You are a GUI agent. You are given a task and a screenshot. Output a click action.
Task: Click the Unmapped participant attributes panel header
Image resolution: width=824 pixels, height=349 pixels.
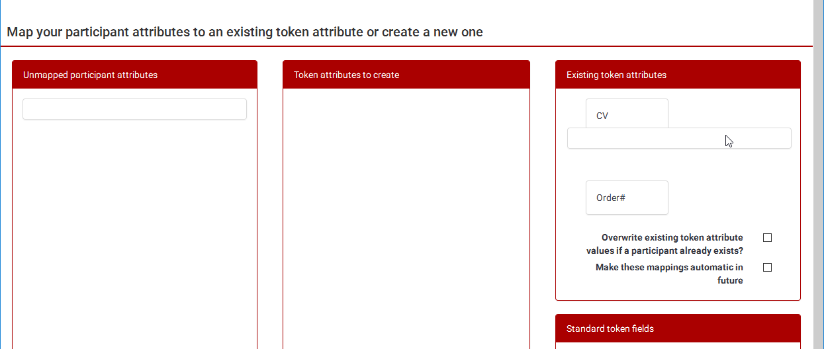(x=134, y=75)
